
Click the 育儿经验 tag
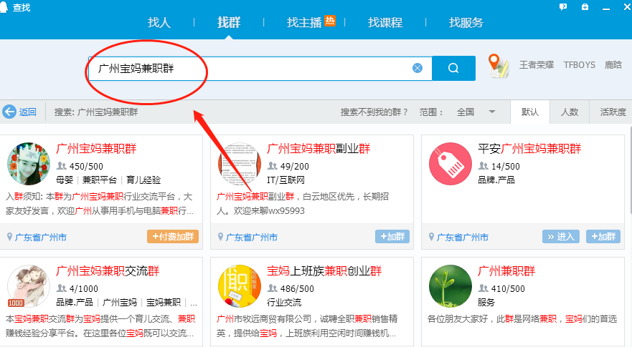coord(143,180)
